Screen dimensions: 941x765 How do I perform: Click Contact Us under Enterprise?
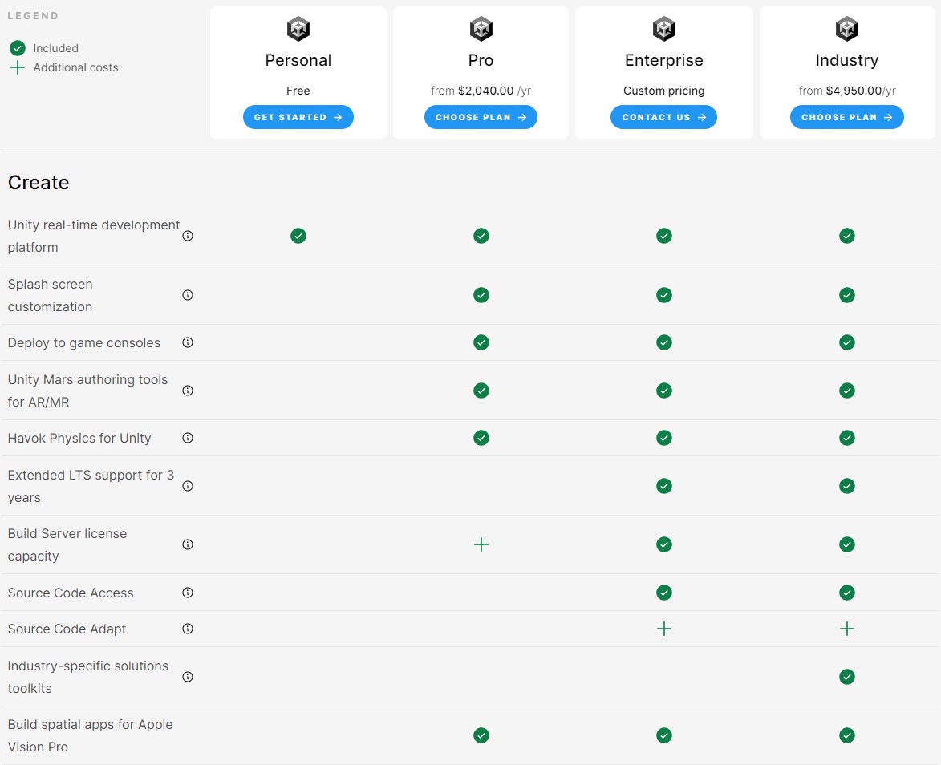[x=663, y=117]
